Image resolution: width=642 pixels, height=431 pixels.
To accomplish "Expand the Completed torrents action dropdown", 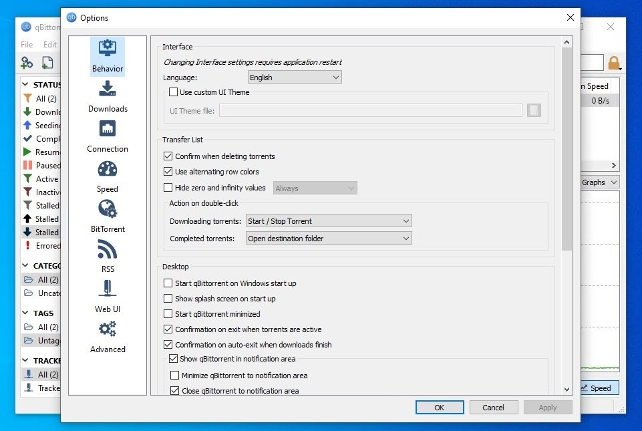I will point(329,238).
